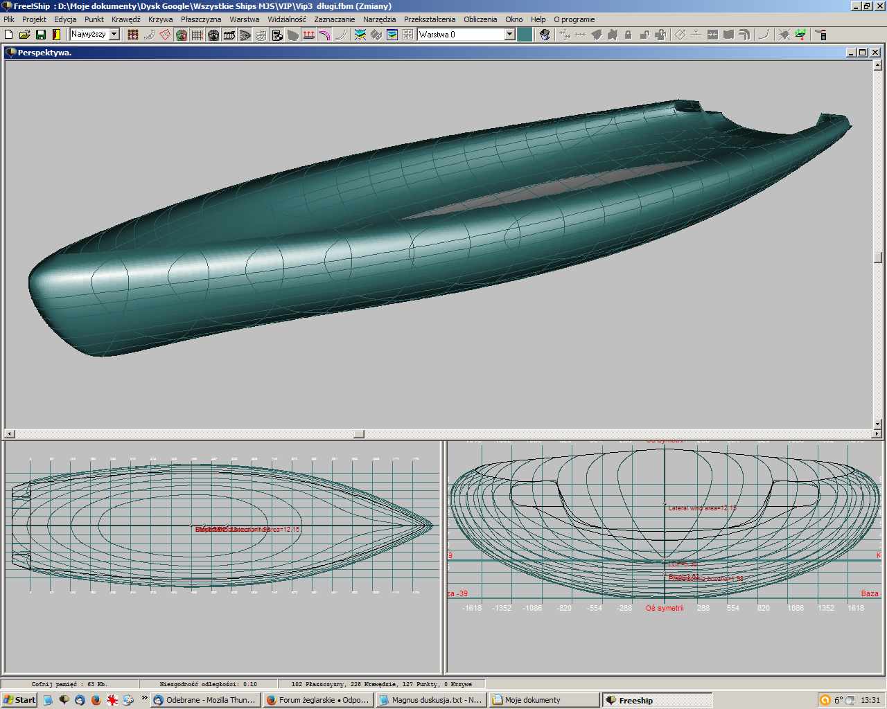The width and height of the screenshot is (887, 709).
Task: Click the perspective view vertical scrollbar thumb
Action: coord(877,258)
